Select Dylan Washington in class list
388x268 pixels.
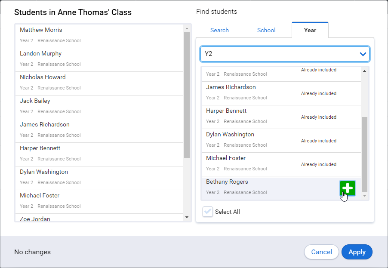coord(99,178)
